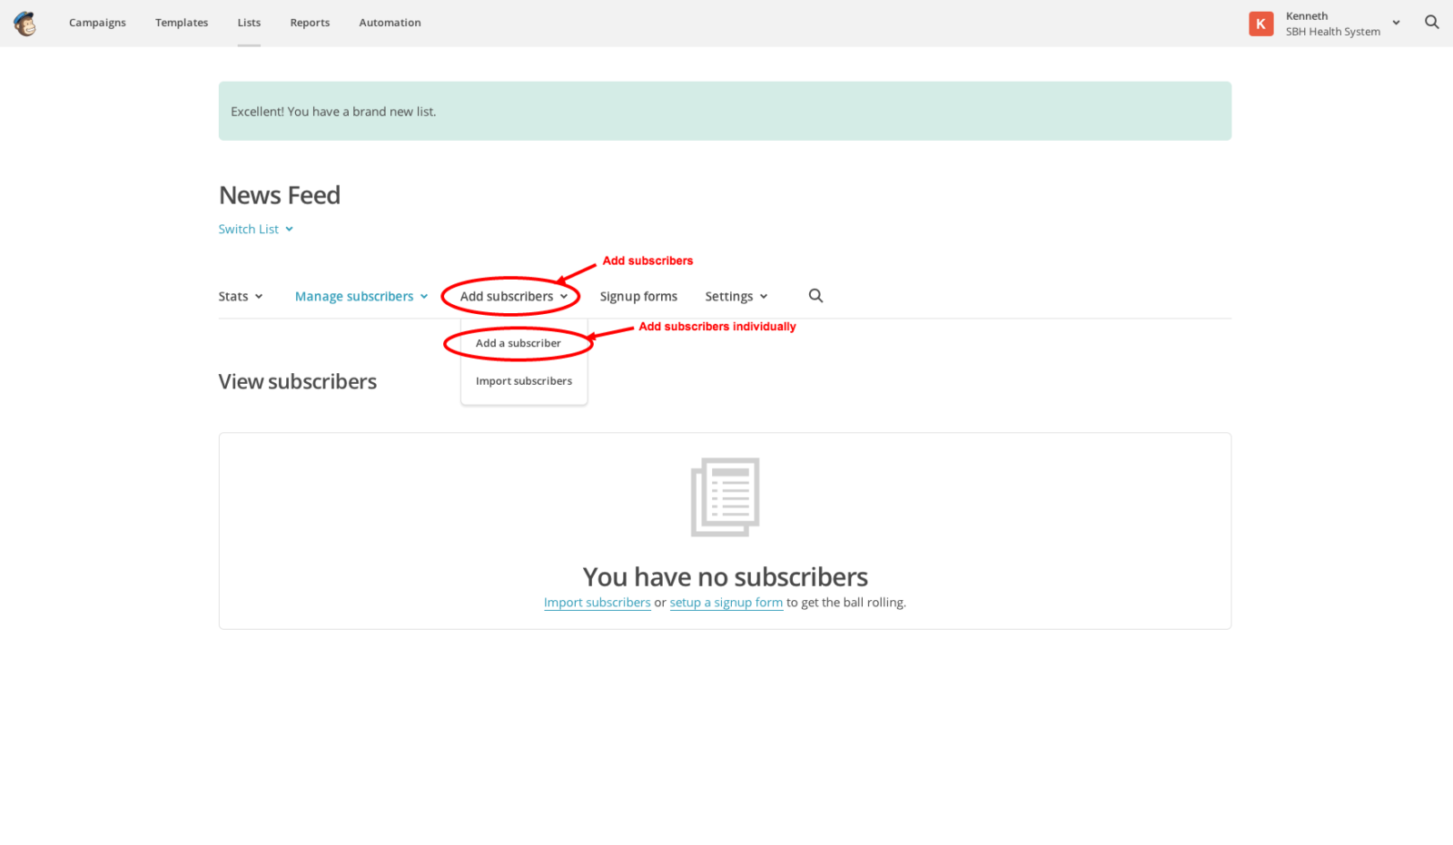Image resolution: width=1453 pixels, height=845 pixels.
Task: Open the Templates tab
Action: point(182,23)
